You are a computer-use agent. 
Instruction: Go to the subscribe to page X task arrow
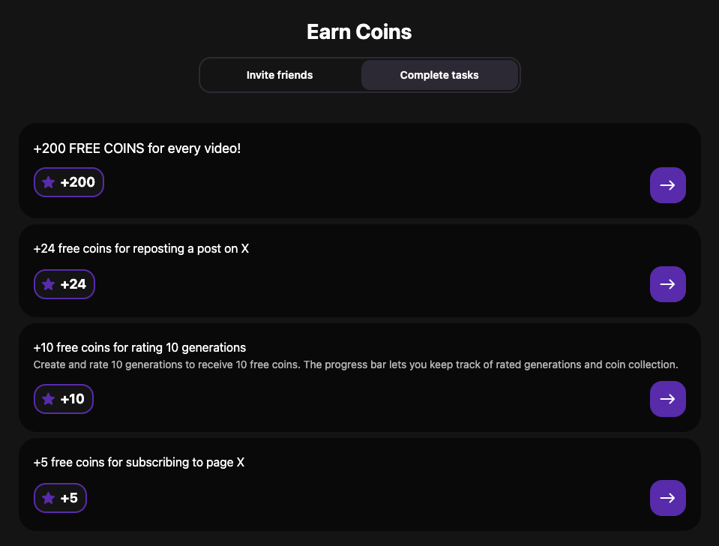pyautogui.click(x=667, y=498)
